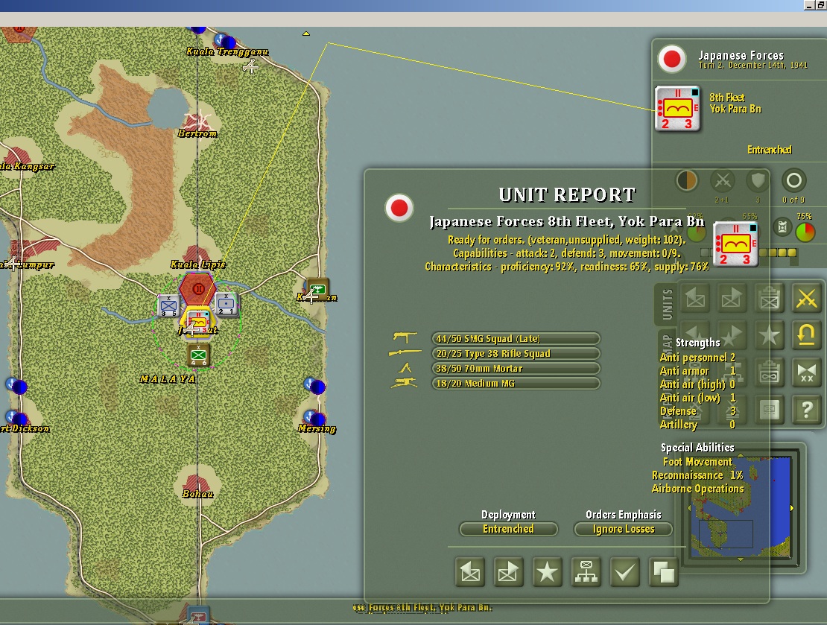Click the minimap overview thumbnail
Screen dimensions: 827x625
(741, 507)
